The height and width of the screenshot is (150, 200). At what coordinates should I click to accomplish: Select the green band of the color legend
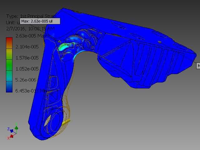pyautogui.click(x=9, y=65)
